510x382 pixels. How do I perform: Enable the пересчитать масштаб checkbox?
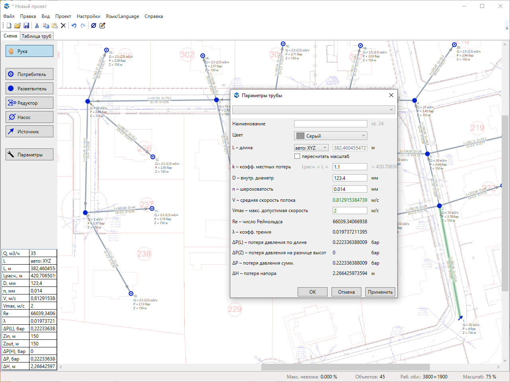[x=297, y=156]
